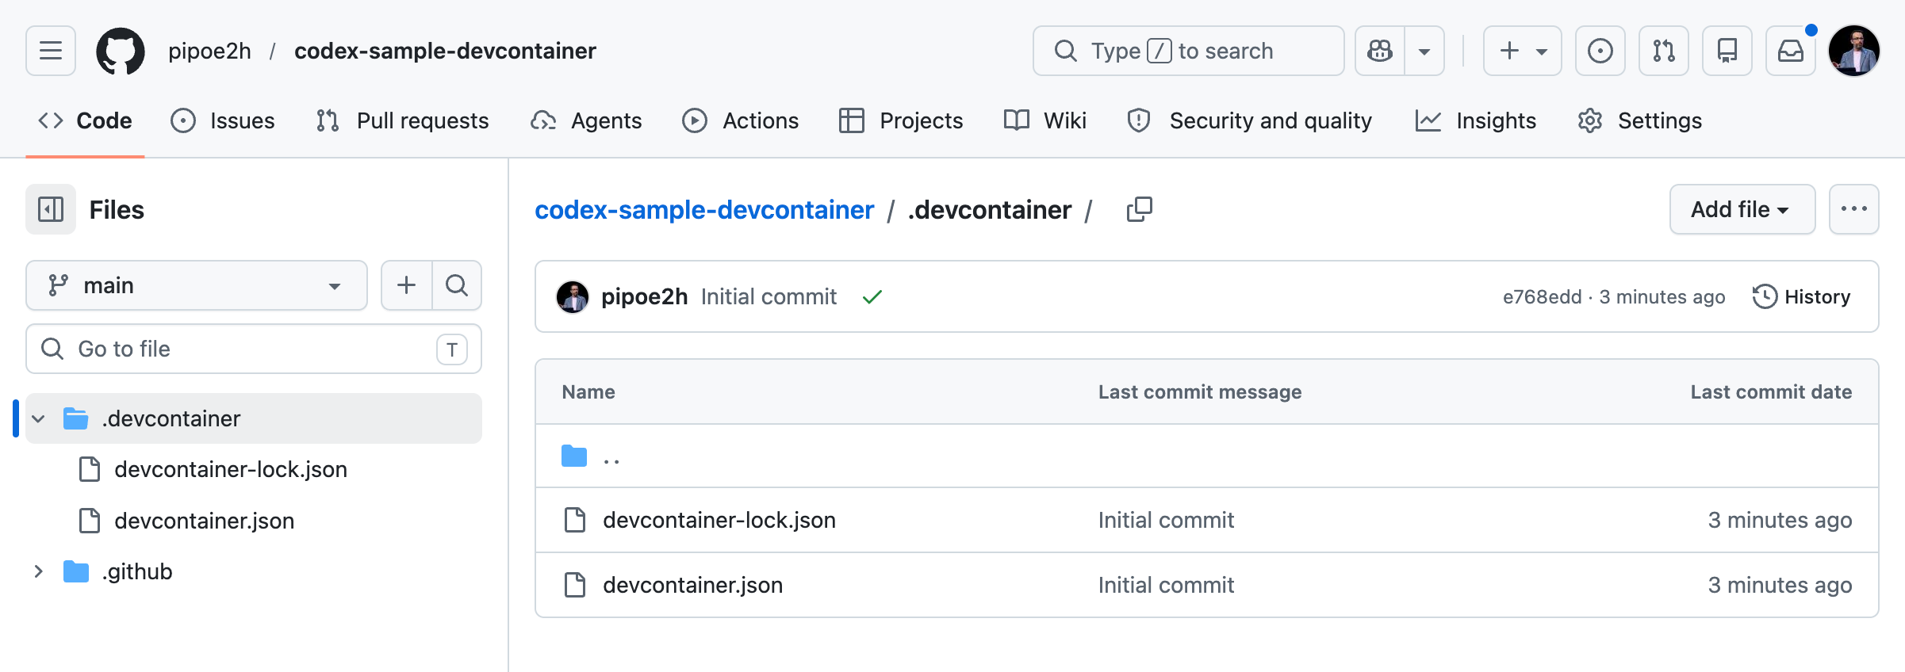Open user profile avatar menu
Screen dimensions: 1905x672
pyautogui.click(x=1854, y=51)
